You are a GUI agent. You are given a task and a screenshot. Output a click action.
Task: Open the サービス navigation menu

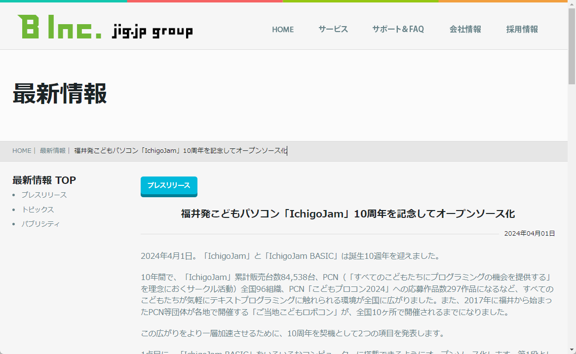[333, 30]
